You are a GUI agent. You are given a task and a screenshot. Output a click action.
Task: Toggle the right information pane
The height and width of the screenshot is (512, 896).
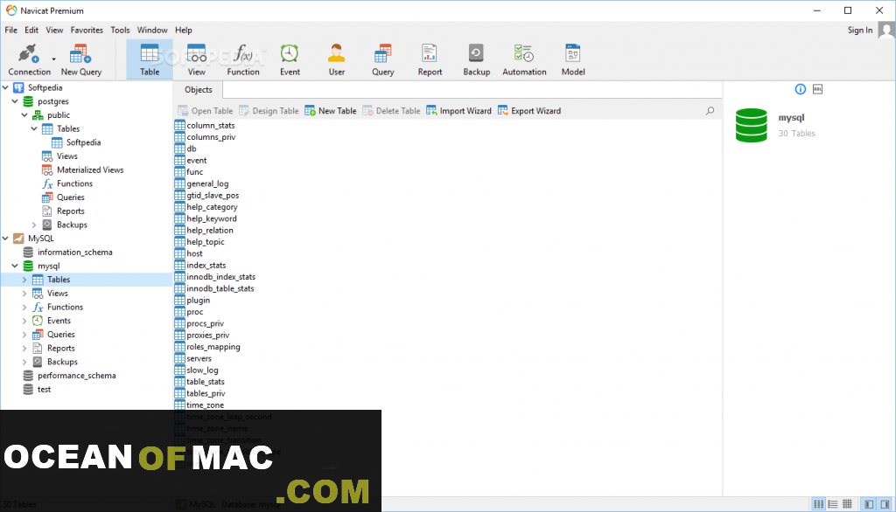point(885,504)
